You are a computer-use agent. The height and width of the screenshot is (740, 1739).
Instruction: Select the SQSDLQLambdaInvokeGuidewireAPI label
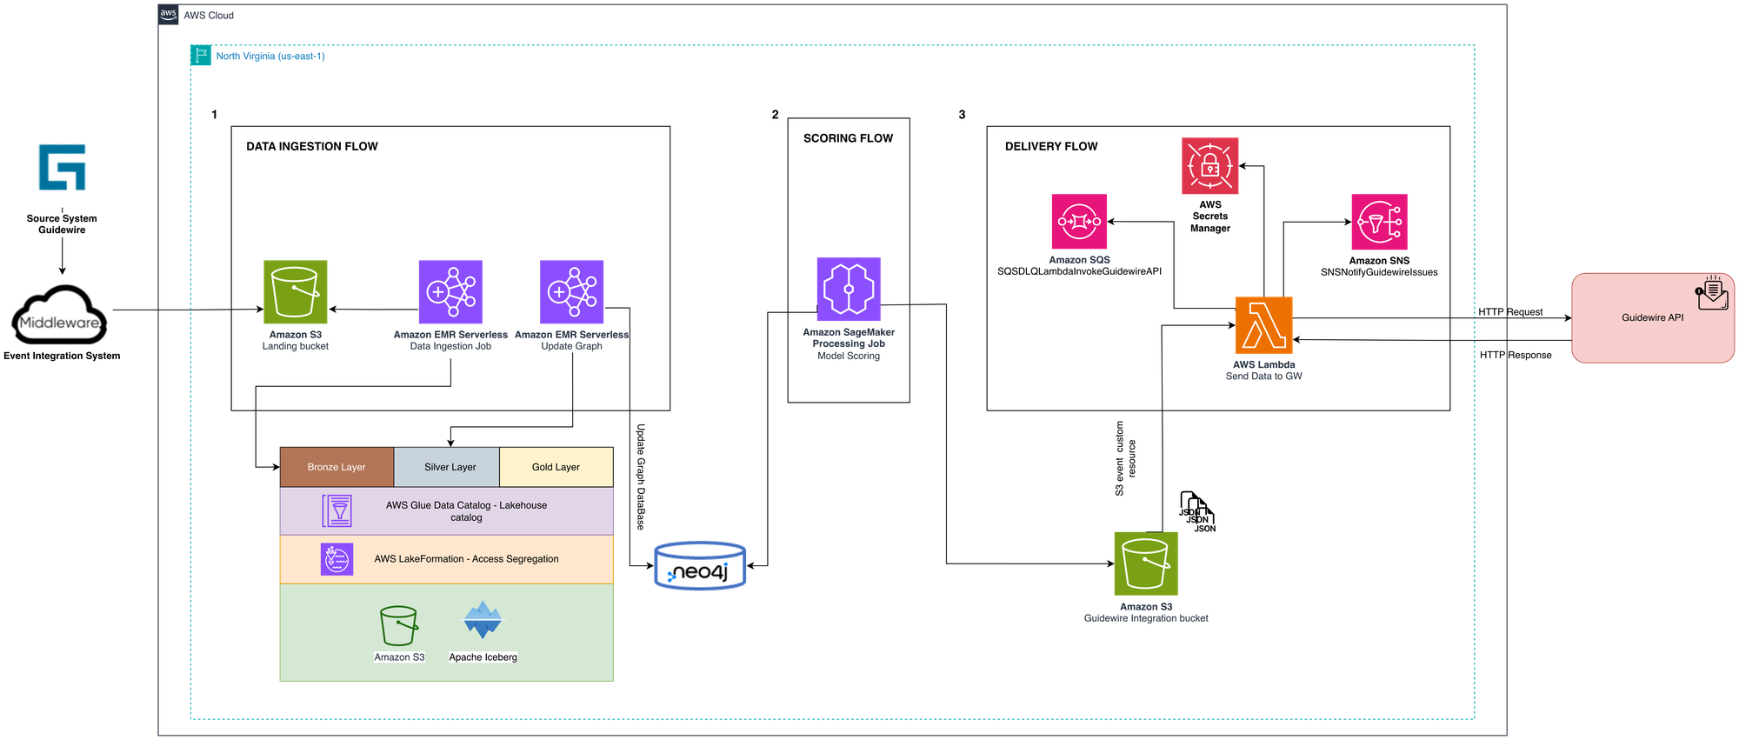click(x=1079, y=271)
